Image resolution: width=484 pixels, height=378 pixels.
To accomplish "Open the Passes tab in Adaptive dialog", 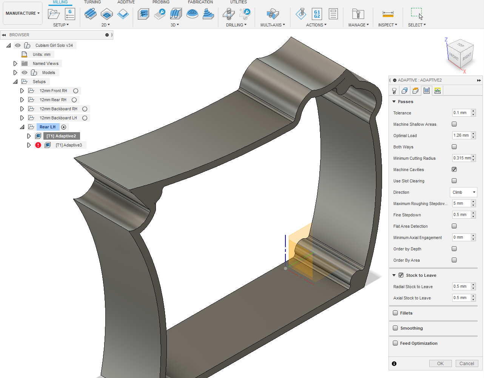I will [x=427, y=91].
